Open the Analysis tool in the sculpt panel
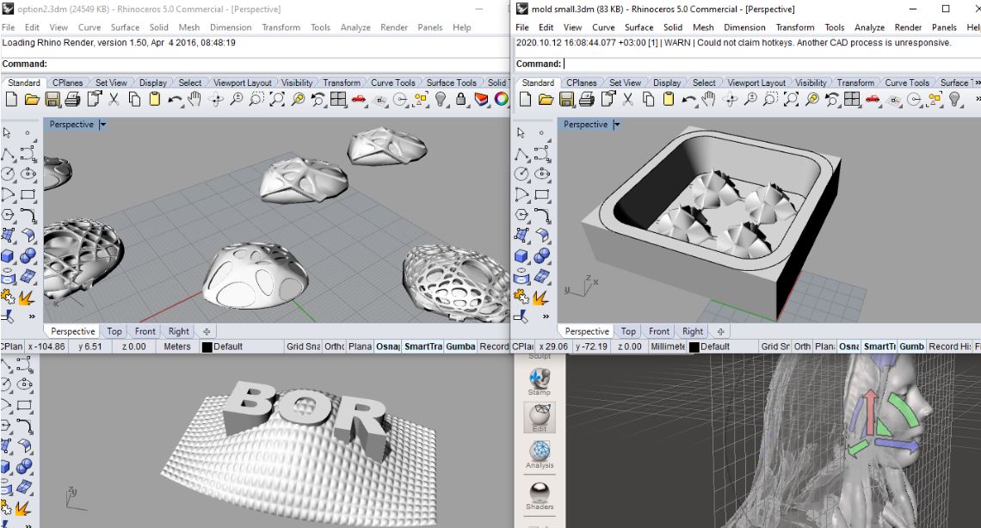 pos(540,452)
